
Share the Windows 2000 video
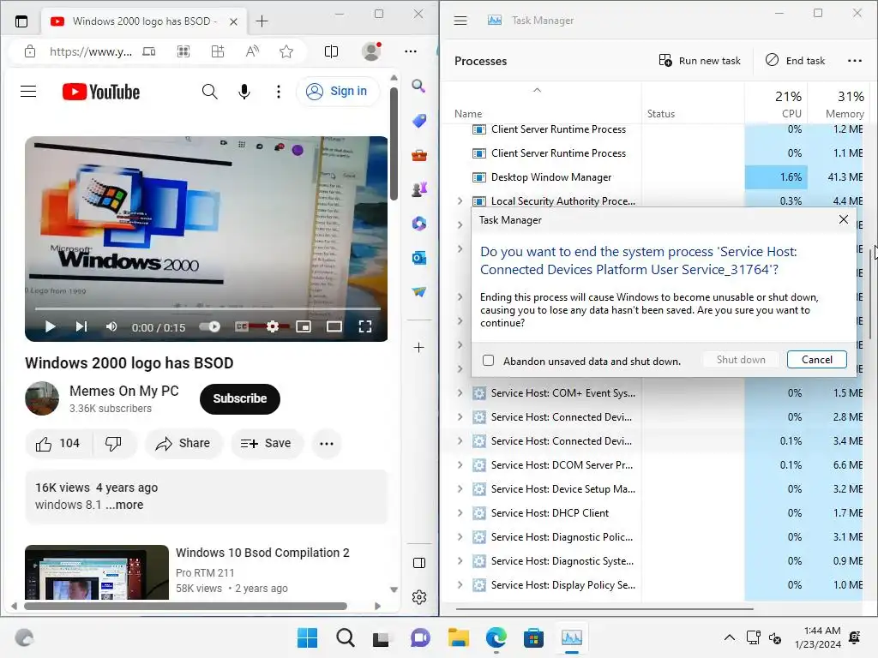click(x=183, y=444)
